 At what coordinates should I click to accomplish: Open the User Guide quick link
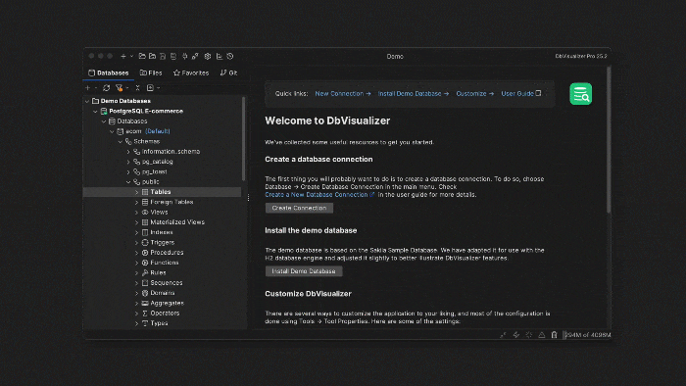[x=521, y=93]
